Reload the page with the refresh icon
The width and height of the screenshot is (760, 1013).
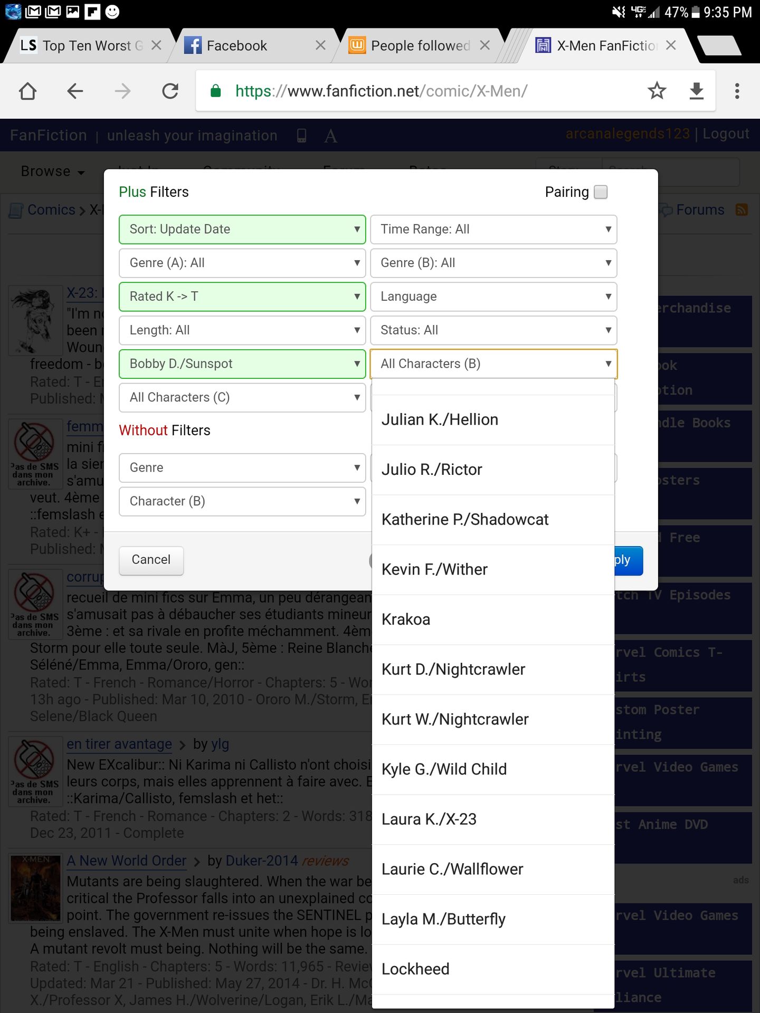click(x=170, y=91)
